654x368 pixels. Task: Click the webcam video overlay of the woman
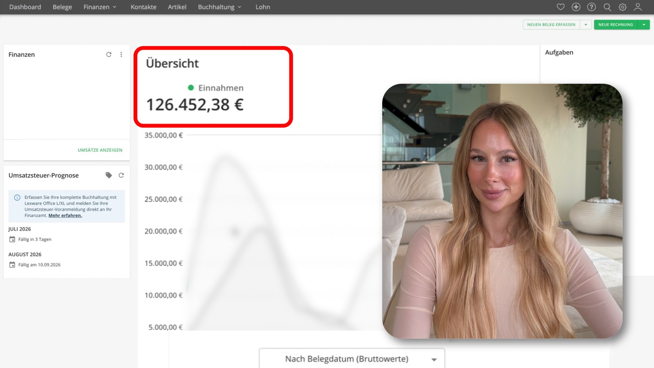tap(502, 211)
